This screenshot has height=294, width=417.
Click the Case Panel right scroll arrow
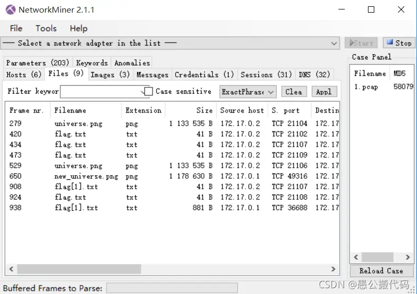click(408, 257)
